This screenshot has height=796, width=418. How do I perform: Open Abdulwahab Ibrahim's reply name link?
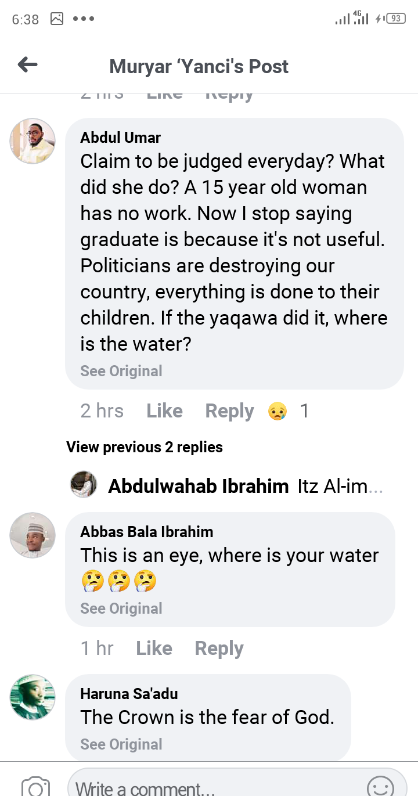coord(199,486)
